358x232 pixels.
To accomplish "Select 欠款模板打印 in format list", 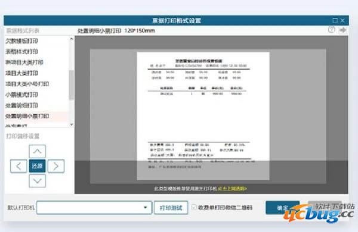I will pos(21,41).
